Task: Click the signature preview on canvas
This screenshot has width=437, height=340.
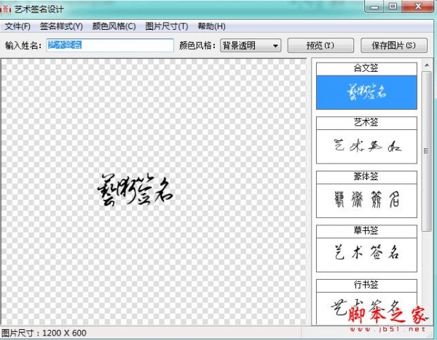Action: (x=135, y=191)
